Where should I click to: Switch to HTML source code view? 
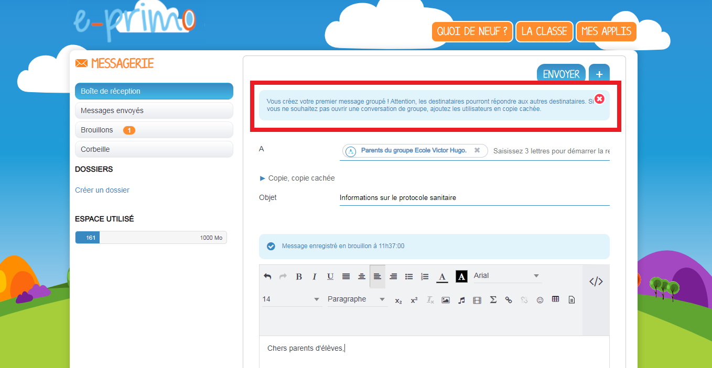(x=596, y=282)
